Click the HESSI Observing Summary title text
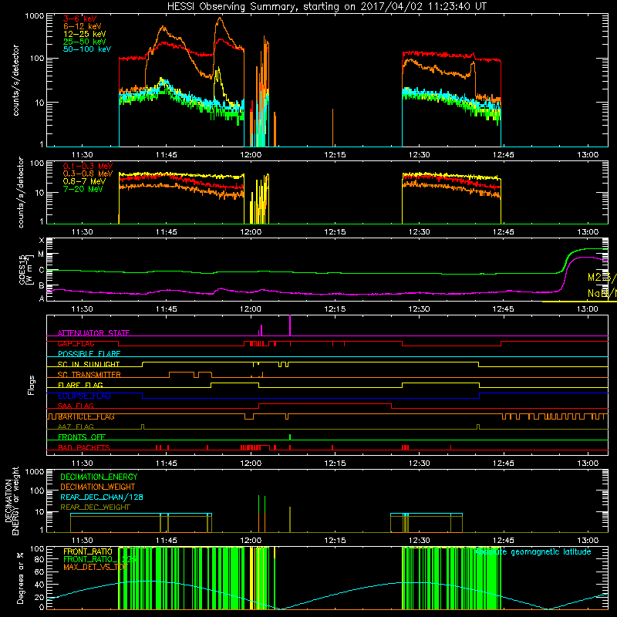Screen dimensions: 617x617 point(326,7)
